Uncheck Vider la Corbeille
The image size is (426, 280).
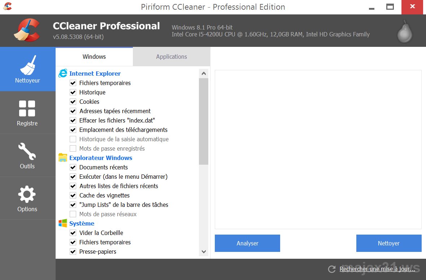coord(73,233)
